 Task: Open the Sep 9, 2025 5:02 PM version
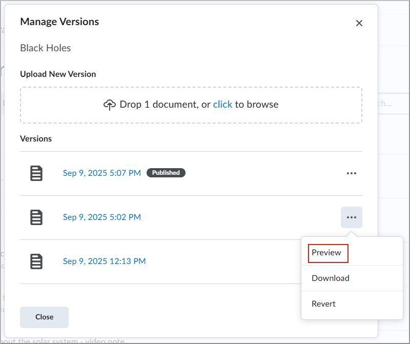pyautogui.click(x=101, y=217)
